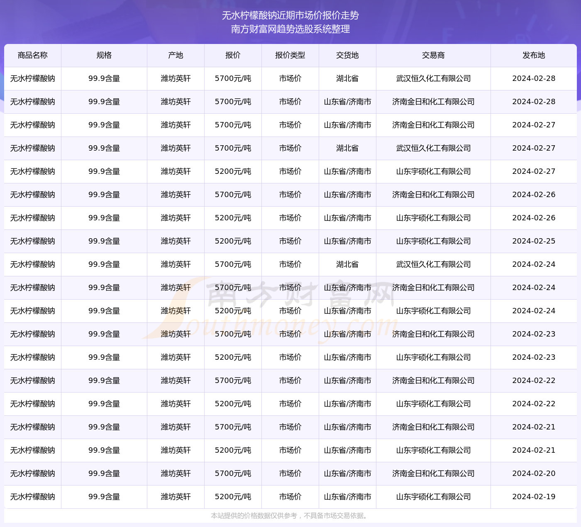
Task: Click 济南金日和化工有限公司 in the 2024-02-21 row
Action: pyautogui.click(x=433, y=427)
